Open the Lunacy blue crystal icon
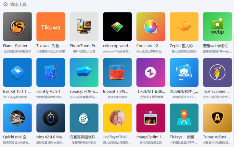This screenshot has width=234, height=147. 84,72
